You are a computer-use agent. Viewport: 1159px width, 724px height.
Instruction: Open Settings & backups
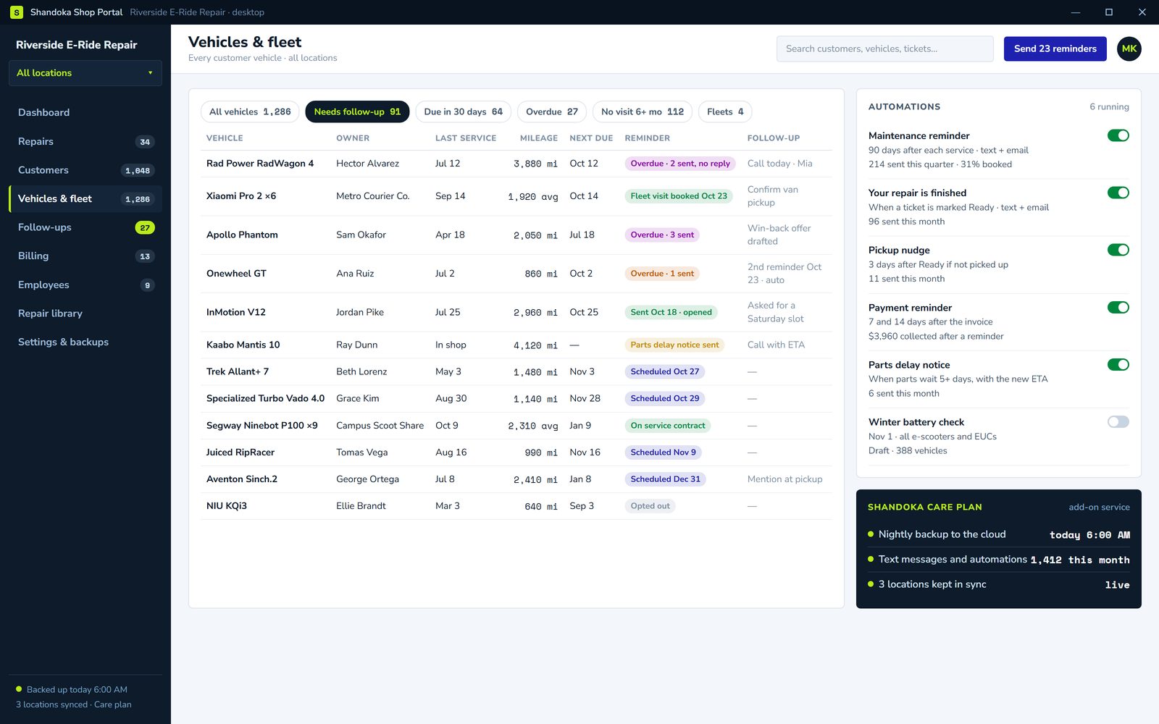(x=85, y=342)
